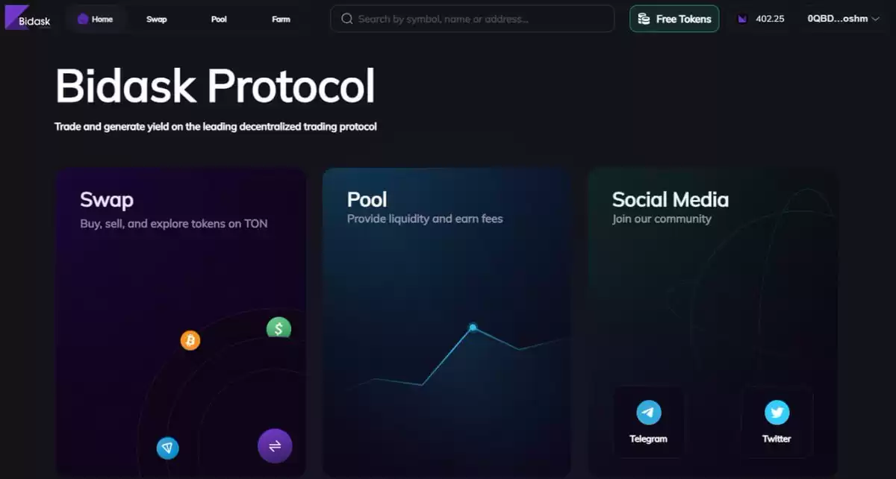The image size is (896, 479).
Task: Open the Twitter community link
Action: pos(777,422)
